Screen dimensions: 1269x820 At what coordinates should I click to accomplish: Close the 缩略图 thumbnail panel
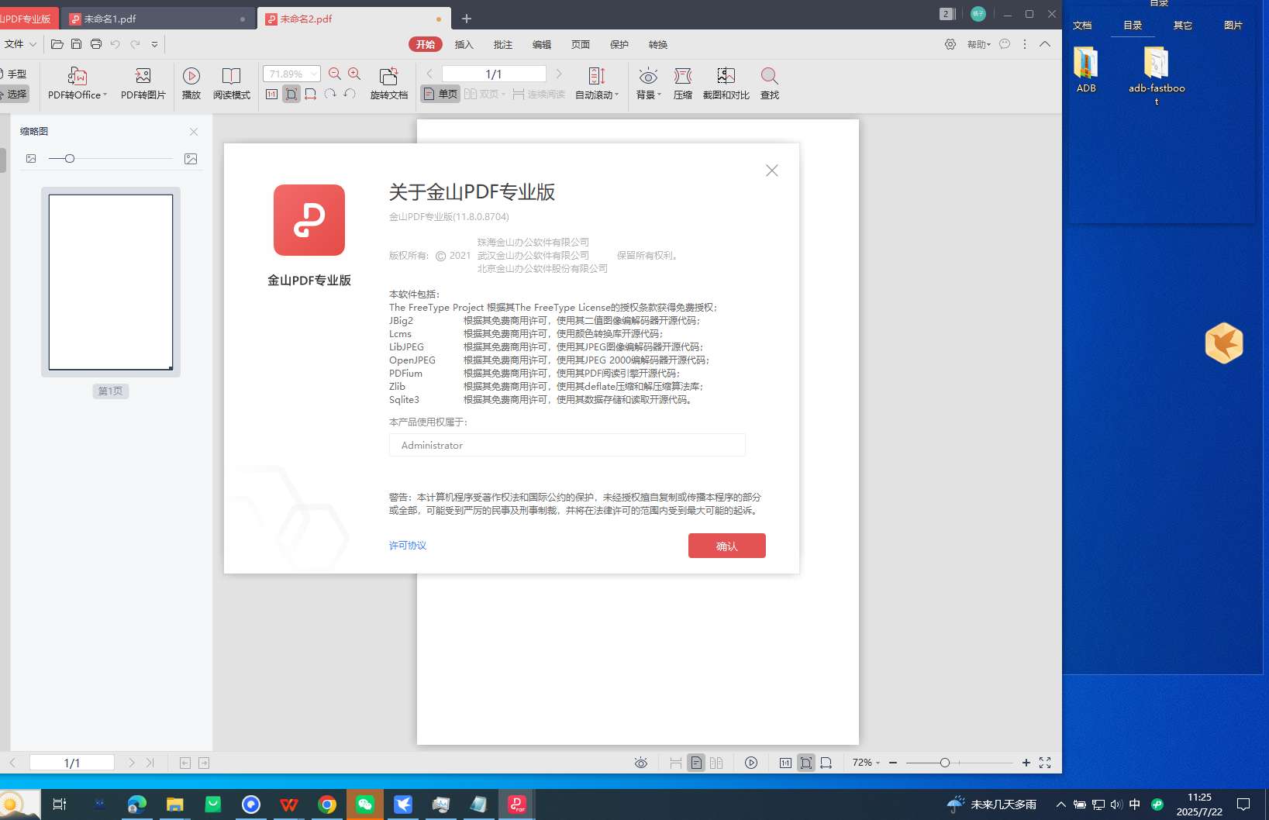click(x=194, y=132)
